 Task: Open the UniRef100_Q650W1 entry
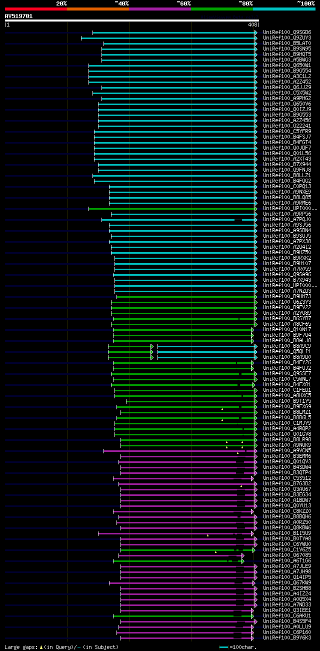(287, 66)
